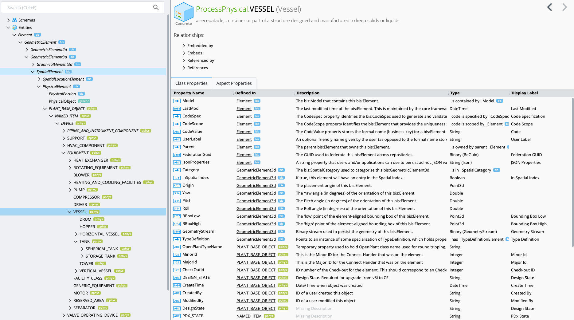Screen dimensions: 574x320
Task: Go back with the left arrow
Action: 550,7
